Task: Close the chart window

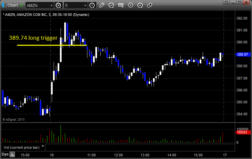Action: coord(246,2)
